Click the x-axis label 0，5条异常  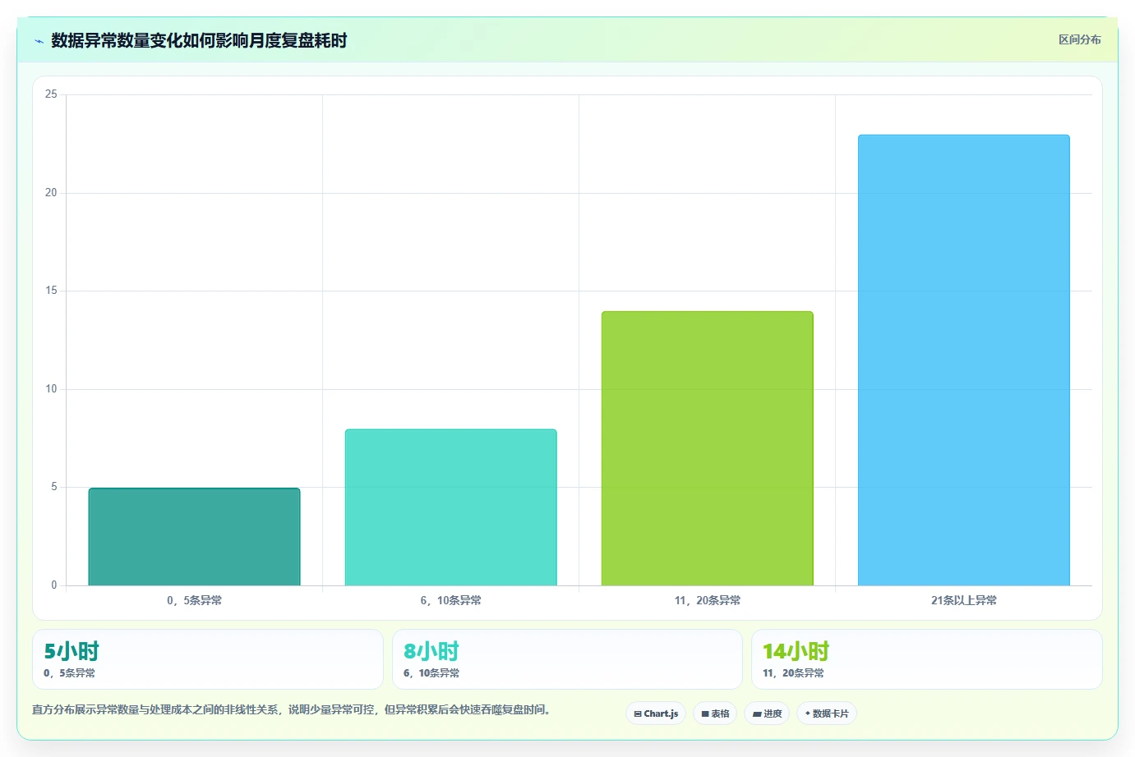coord(194,600)
